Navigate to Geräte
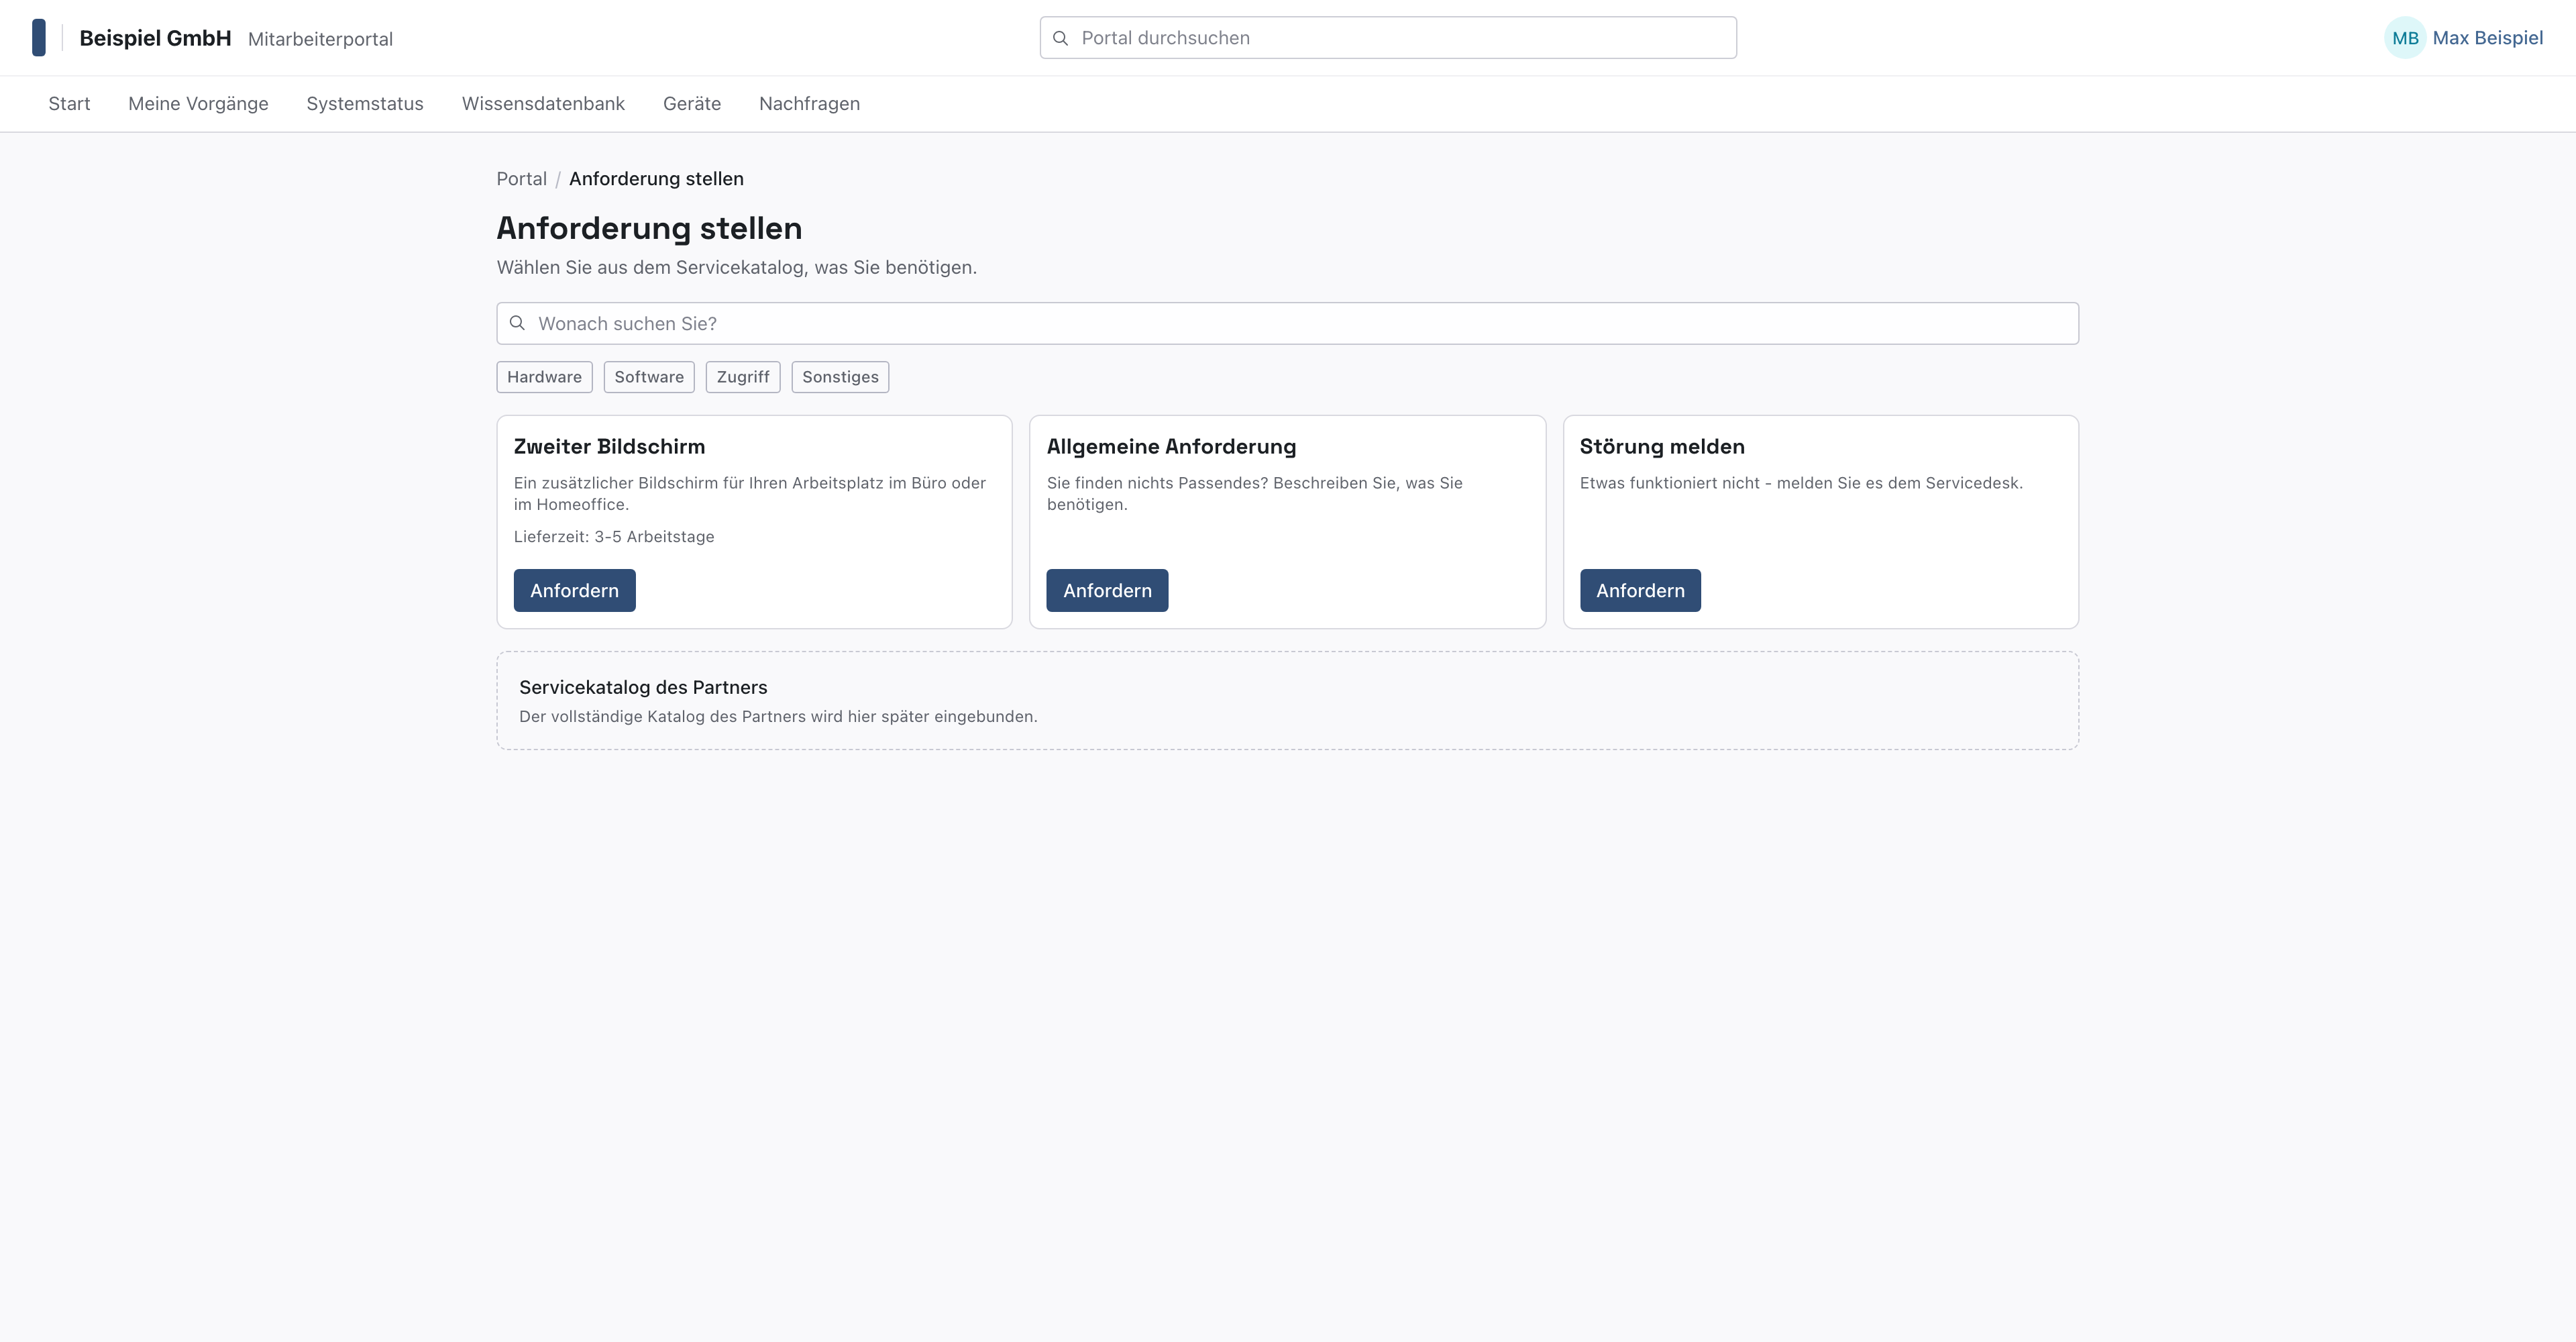 click(x=692, y=104)
